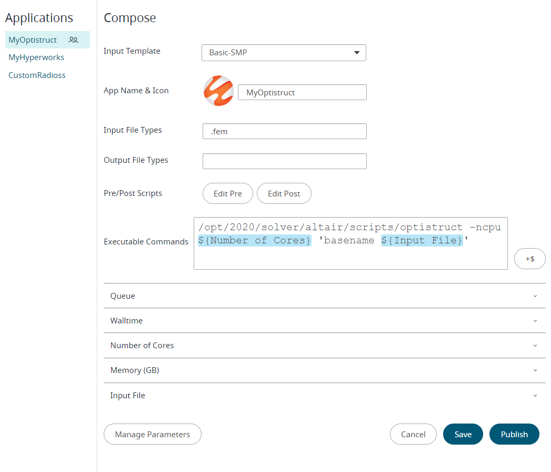551x472 pixels.
Task: Publish the MyOptistruct application
Action: (514, 434)
